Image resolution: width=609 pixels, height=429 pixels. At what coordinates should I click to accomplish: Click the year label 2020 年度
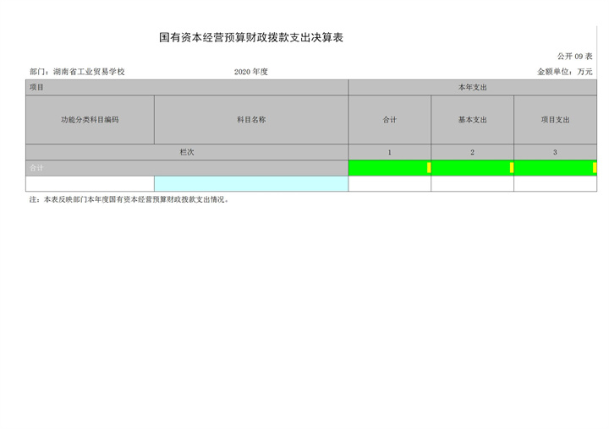pyautogui.click(x=251, y=72)
